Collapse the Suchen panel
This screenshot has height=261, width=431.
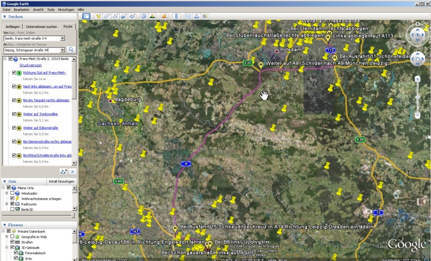pos(5,17)
